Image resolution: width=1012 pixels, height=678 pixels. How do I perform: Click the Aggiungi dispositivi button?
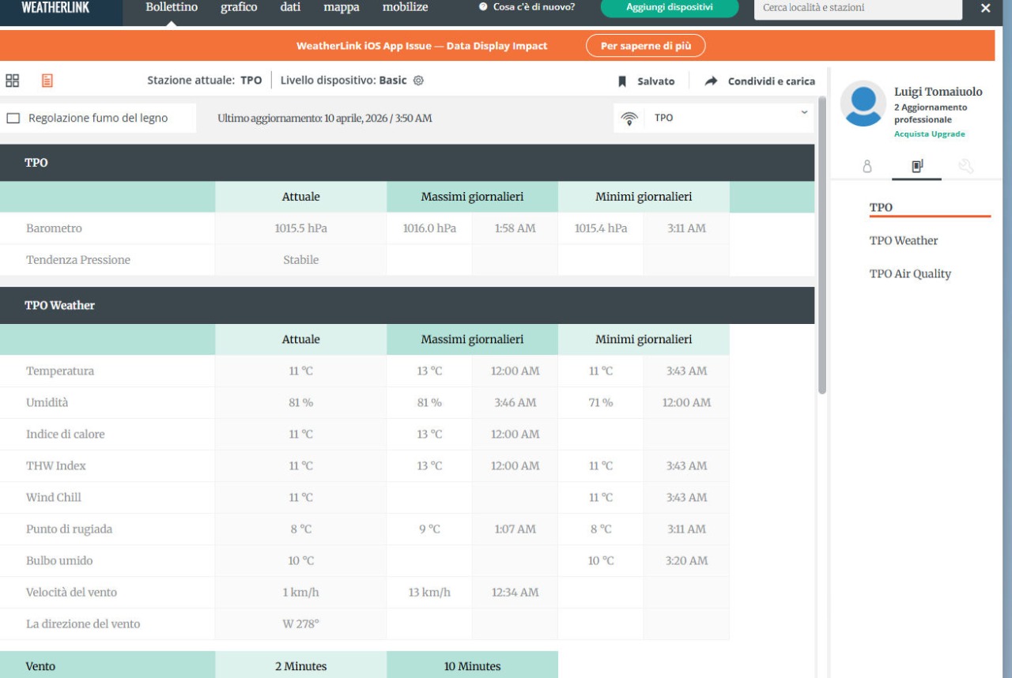[x=669, y=7]
